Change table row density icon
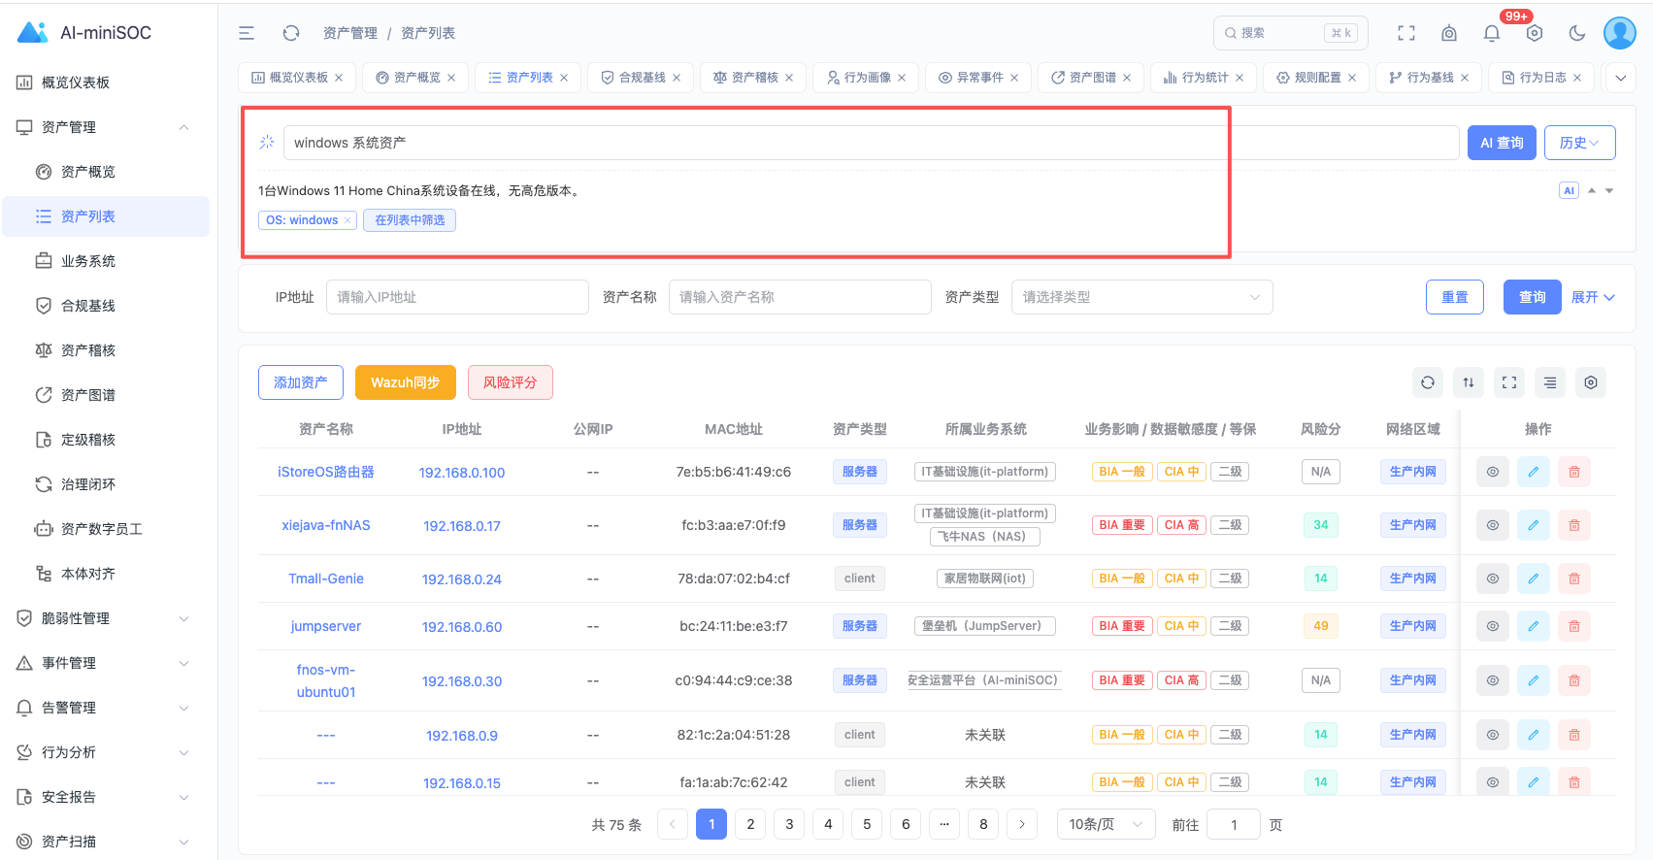 (1550, 382)
